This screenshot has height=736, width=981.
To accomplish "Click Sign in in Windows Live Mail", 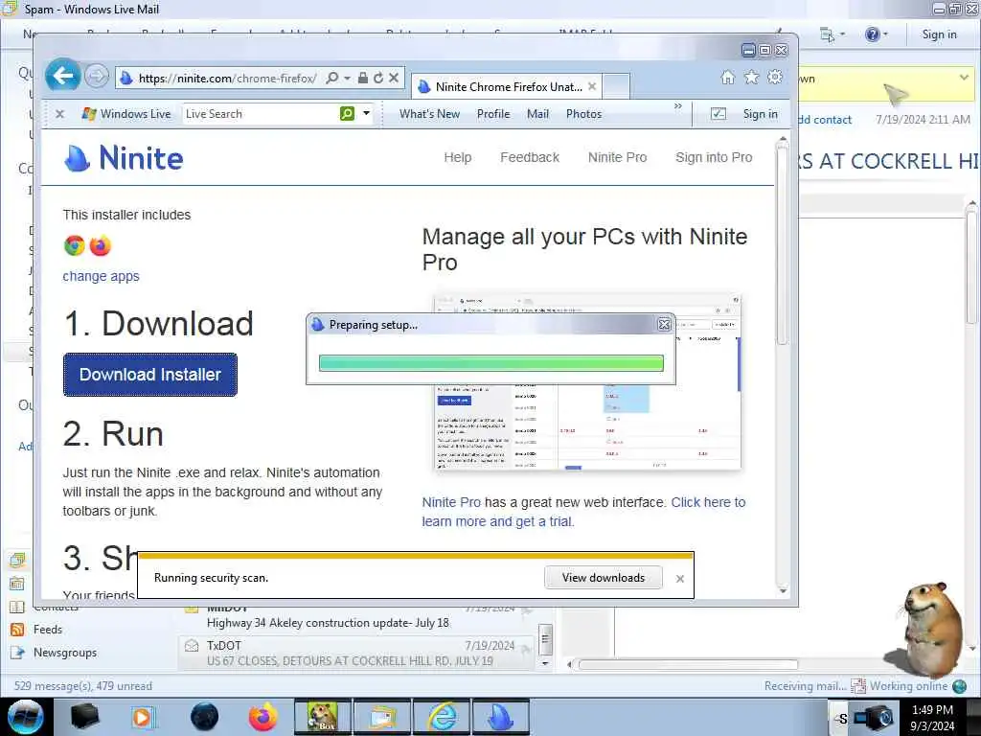I will 939,34.
